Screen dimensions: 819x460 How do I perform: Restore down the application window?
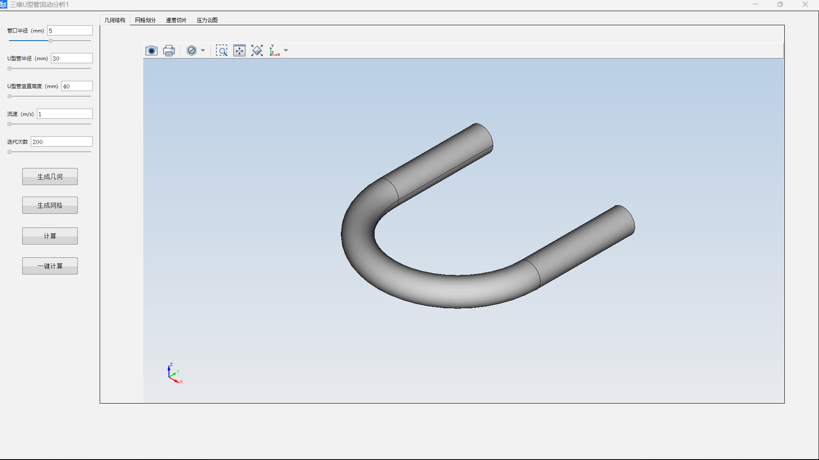[x=780, y=4]
